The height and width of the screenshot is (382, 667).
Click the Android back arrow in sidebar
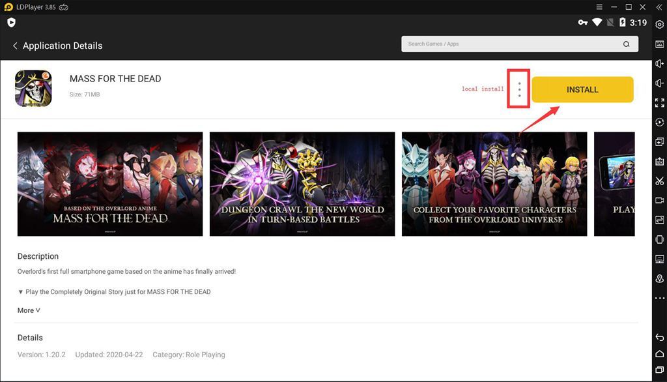[659, 337]
